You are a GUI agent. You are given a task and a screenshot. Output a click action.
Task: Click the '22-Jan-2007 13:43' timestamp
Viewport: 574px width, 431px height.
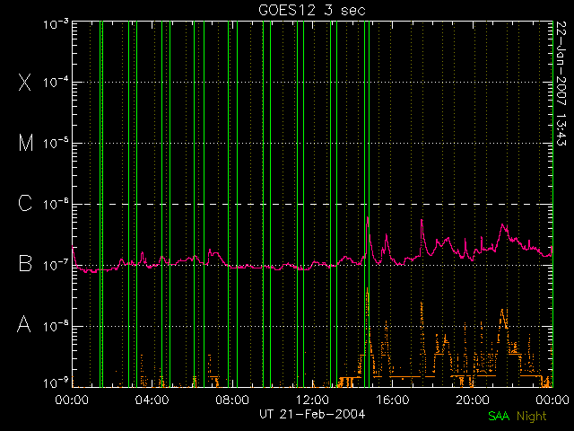pyautogui.click(x=561, y=84)
